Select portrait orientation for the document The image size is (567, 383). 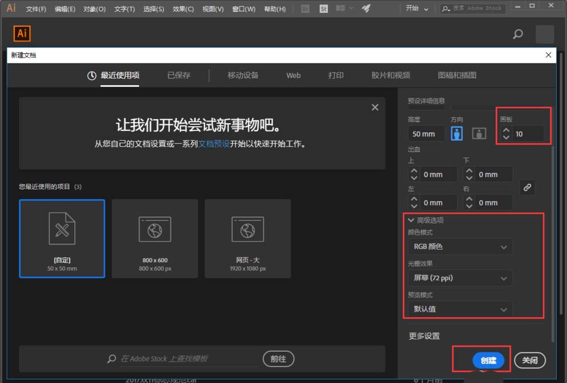pos(457,133)
